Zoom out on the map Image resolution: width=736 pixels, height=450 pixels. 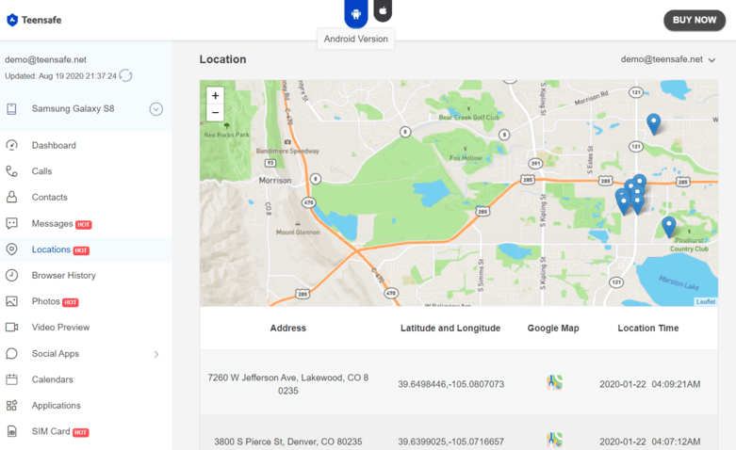pyautogui.click(x=215, y=113)
